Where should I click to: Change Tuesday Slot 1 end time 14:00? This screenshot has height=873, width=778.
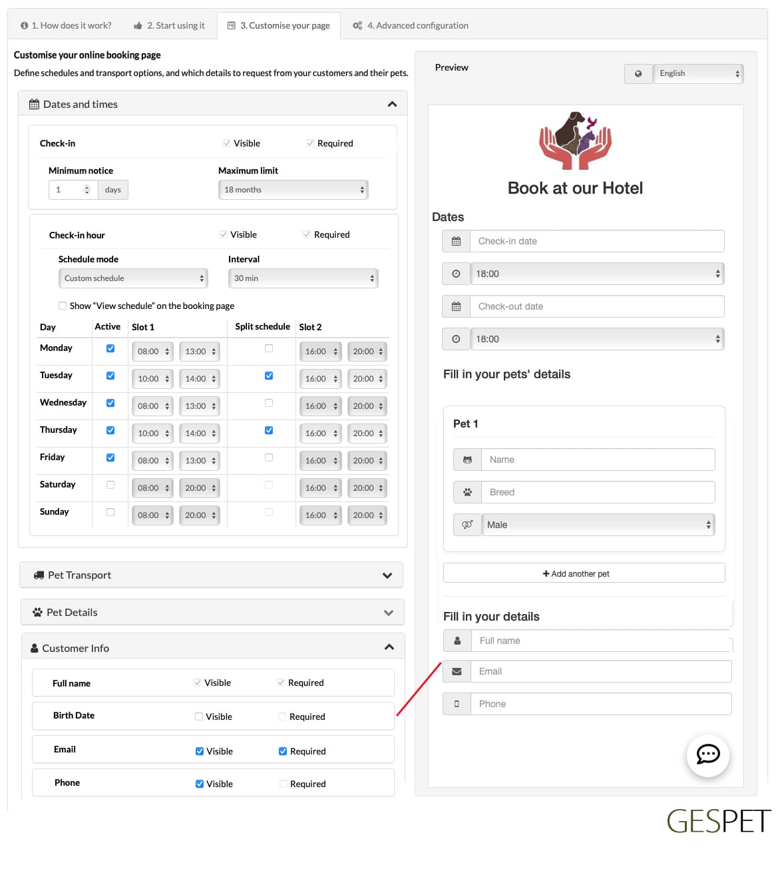click(199, 379)
